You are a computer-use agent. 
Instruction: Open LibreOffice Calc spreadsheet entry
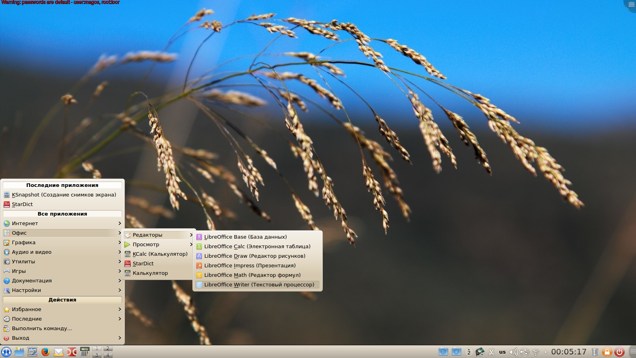pyautogui.click(x=257, y=247)
